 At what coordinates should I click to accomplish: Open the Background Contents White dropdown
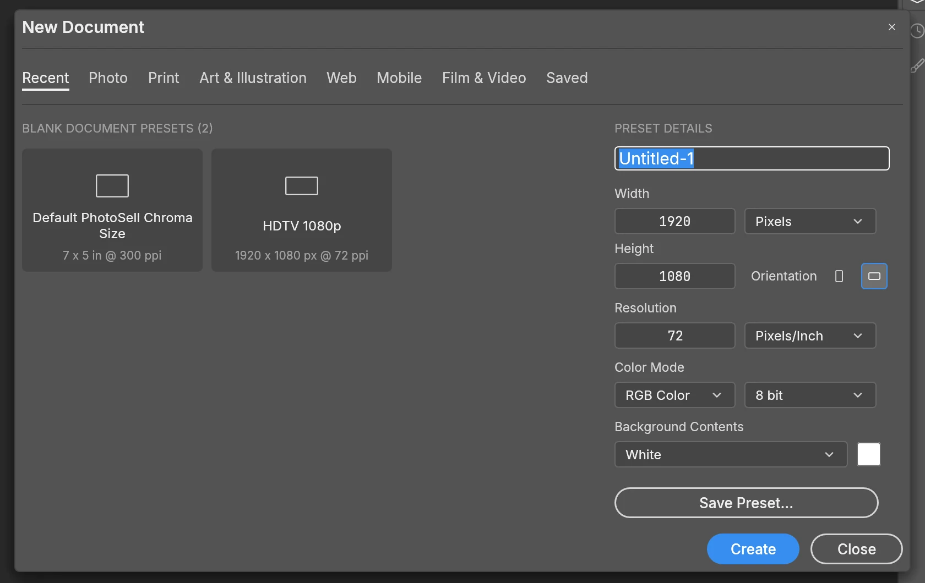731,454
